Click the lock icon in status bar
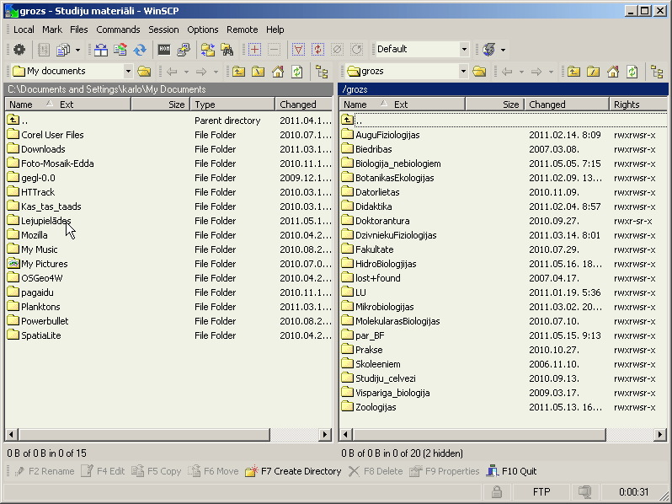This screenshot has width=672, height=504. point(496,491)
